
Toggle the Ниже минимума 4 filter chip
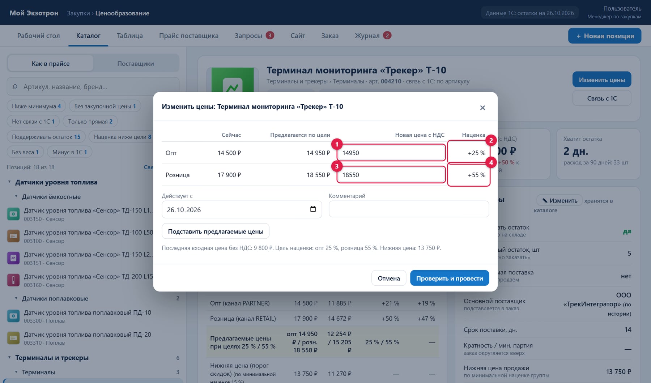(x=36, y=106)
